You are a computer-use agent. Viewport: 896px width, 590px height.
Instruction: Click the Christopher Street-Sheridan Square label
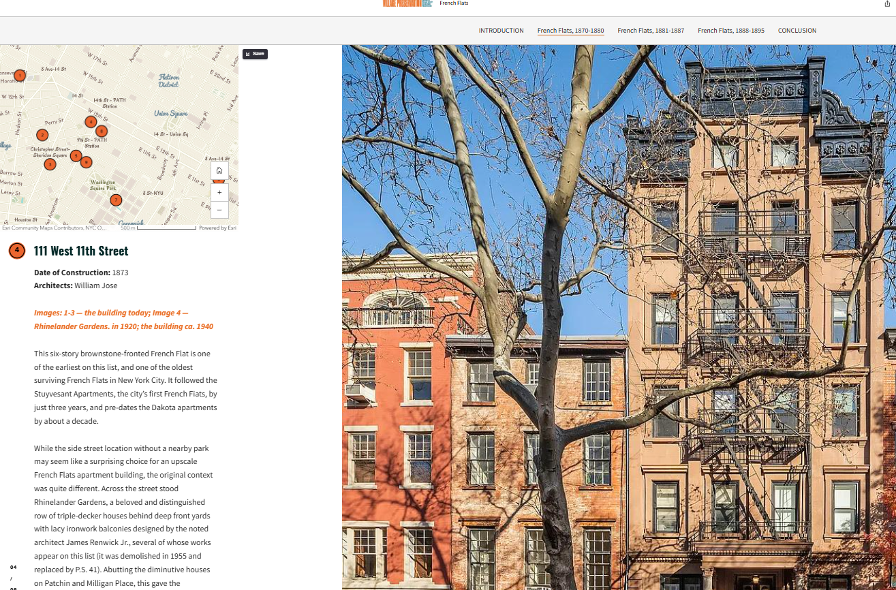(x=50, y=152)
